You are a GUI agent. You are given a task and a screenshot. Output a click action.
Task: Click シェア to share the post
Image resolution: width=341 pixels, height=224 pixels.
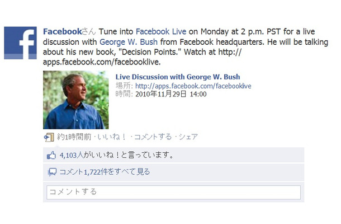click(188, 137)
